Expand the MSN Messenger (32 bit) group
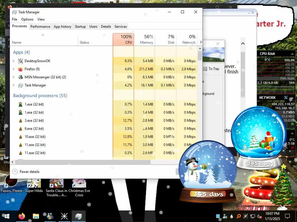This screenshot has width=297, height=222. point(13,77)
